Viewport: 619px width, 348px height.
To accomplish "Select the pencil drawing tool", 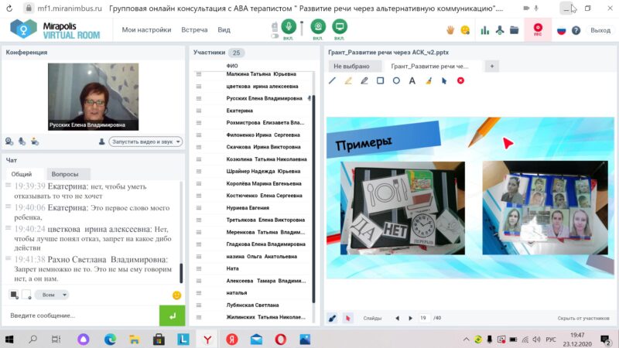I will coord(364,81).
